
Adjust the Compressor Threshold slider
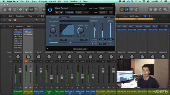94,28
